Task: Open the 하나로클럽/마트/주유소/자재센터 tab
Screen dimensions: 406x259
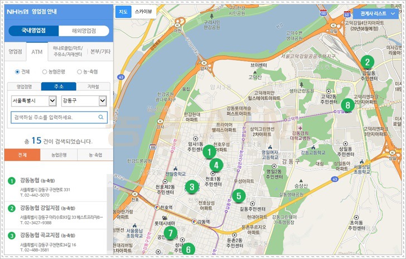Action: (x=68, y=51)
